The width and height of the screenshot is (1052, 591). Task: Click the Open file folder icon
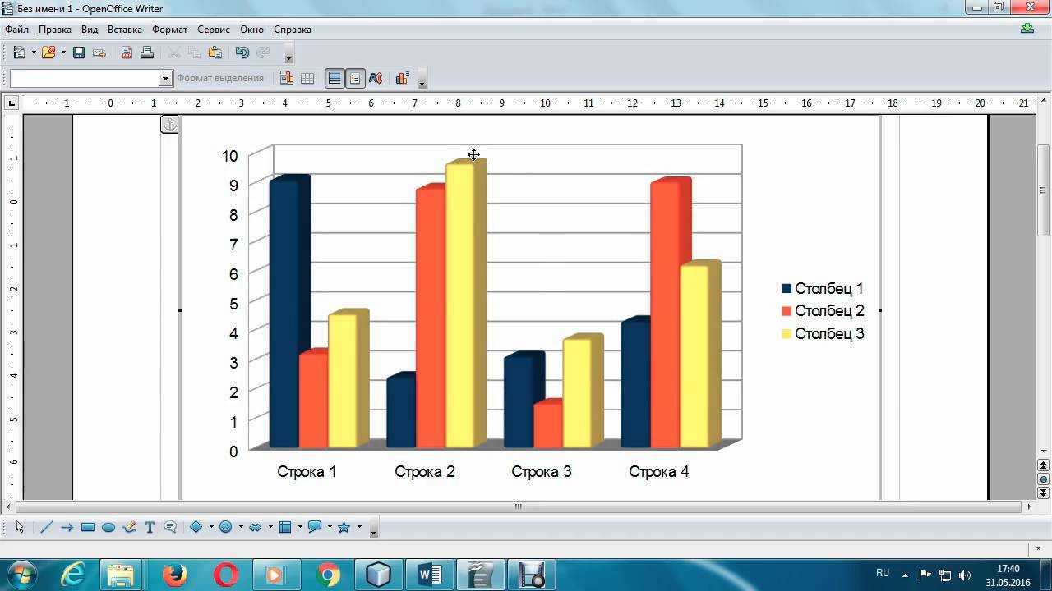coord(48,53)
